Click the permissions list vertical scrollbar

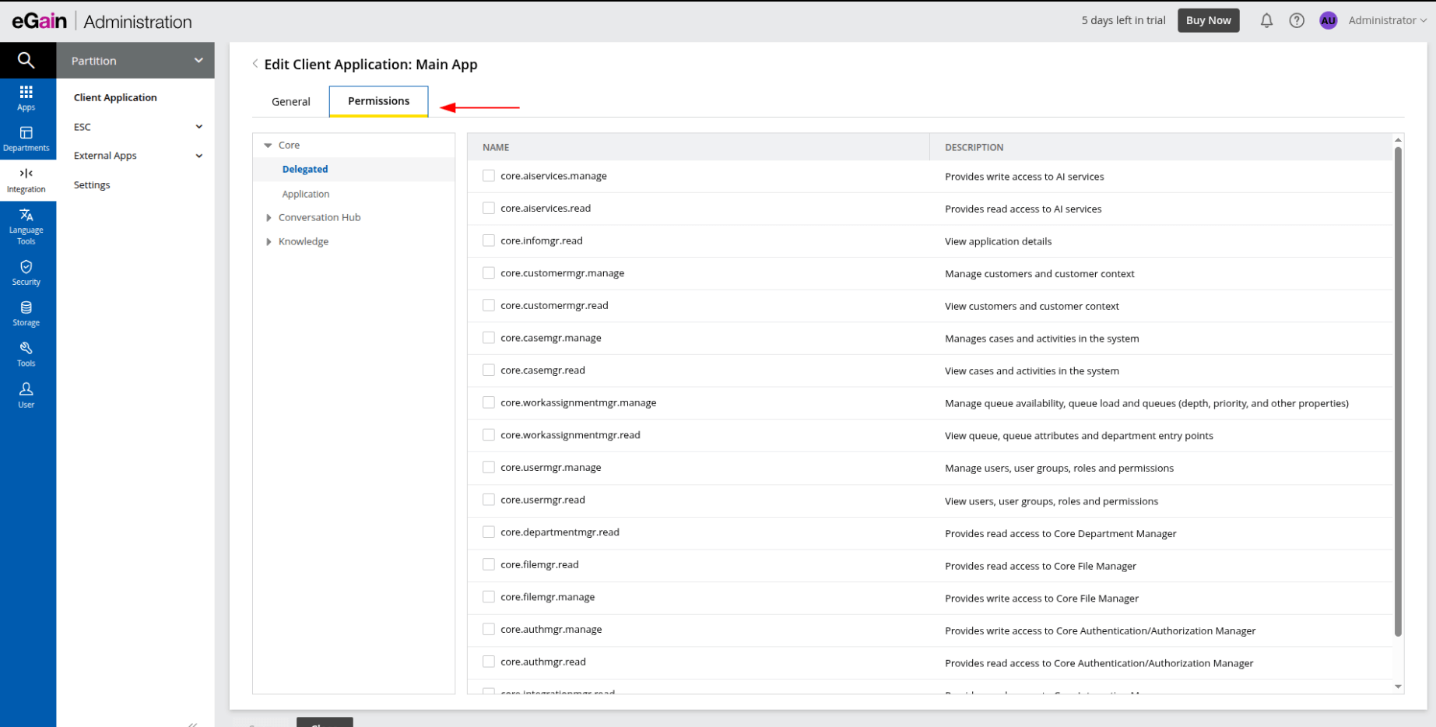coord(1398,389)
